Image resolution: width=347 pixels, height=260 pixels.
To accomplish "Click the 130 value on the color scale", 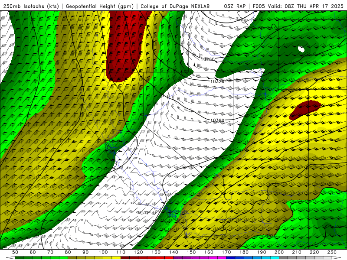I will [156, 252].
